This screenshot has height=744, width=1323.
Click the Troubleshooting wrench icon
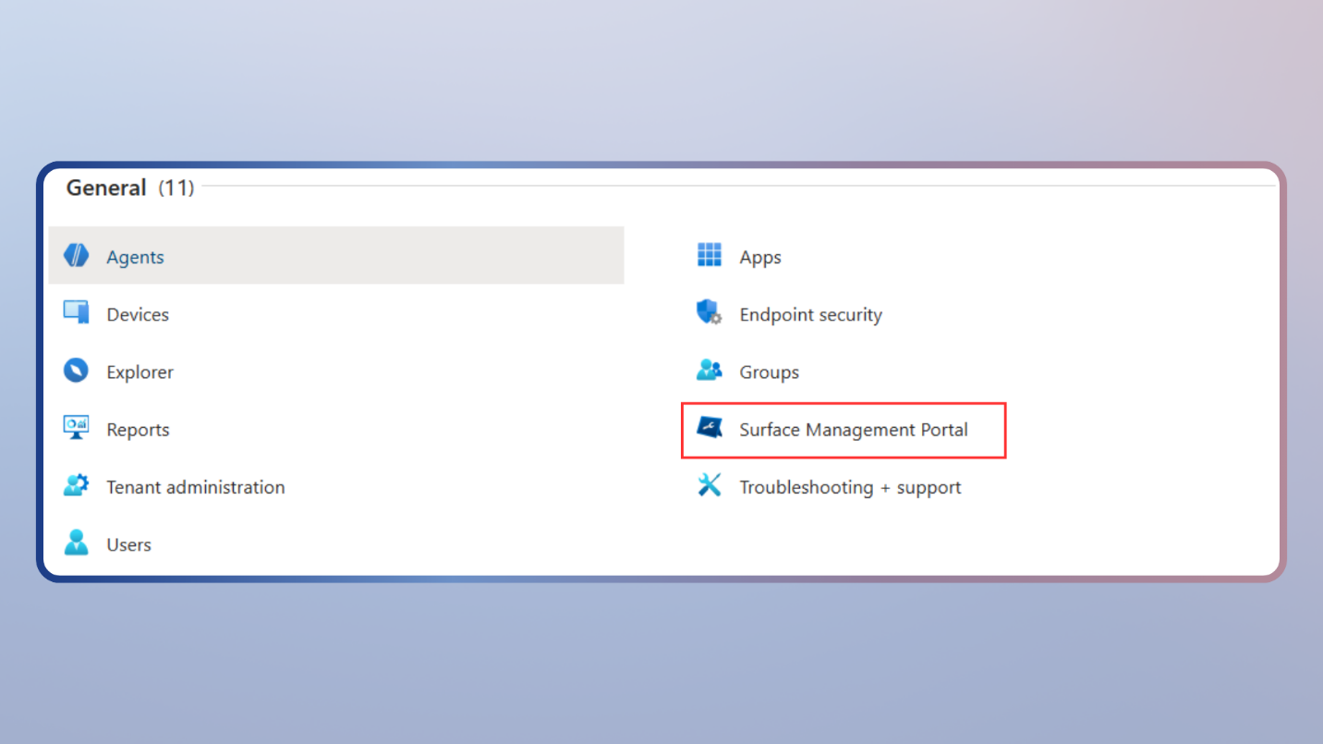click(x=709, y=485)
